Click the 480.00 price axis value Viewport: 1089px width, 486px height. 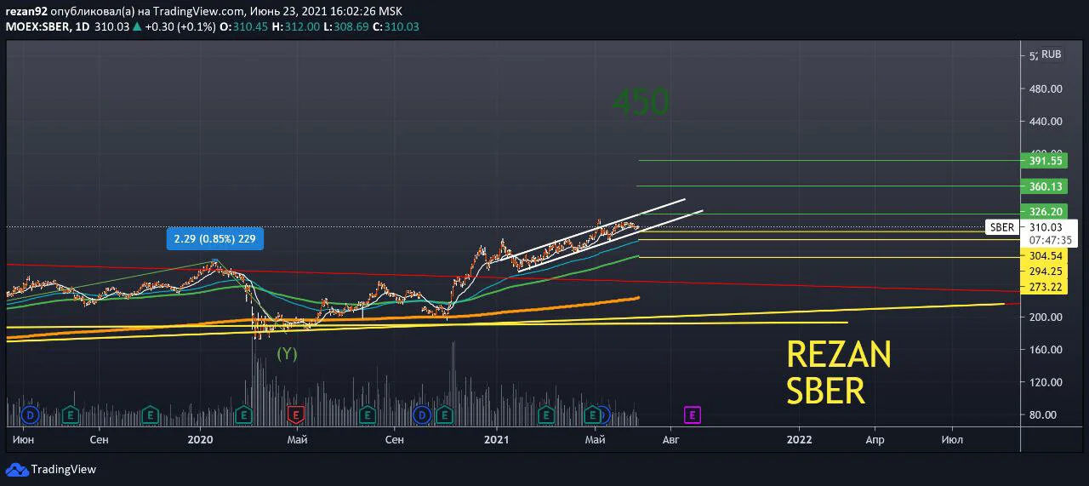tap(1045, 89)
